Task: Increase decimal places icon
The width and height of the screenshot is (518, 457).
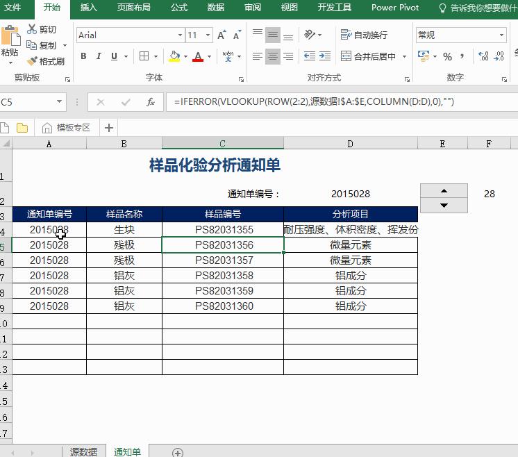Action: click(483, 56)
